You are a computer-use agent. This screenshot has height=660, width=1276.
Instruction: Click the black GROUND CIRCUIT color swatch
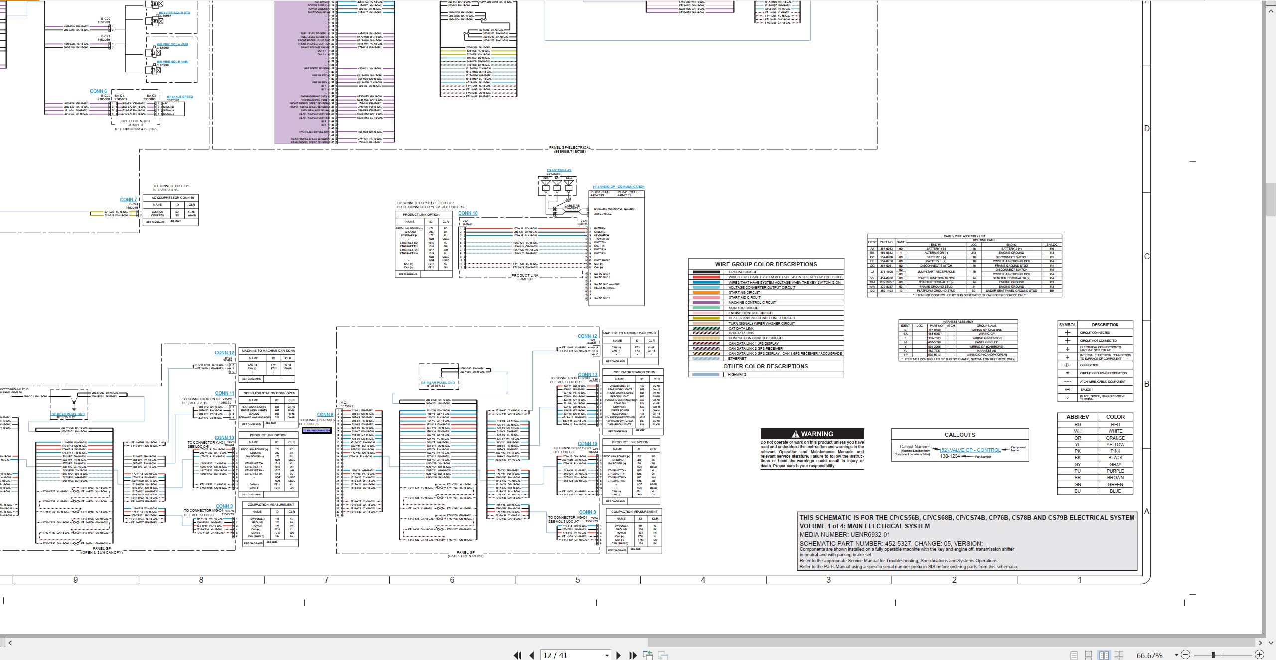click(x=706, y=272)
